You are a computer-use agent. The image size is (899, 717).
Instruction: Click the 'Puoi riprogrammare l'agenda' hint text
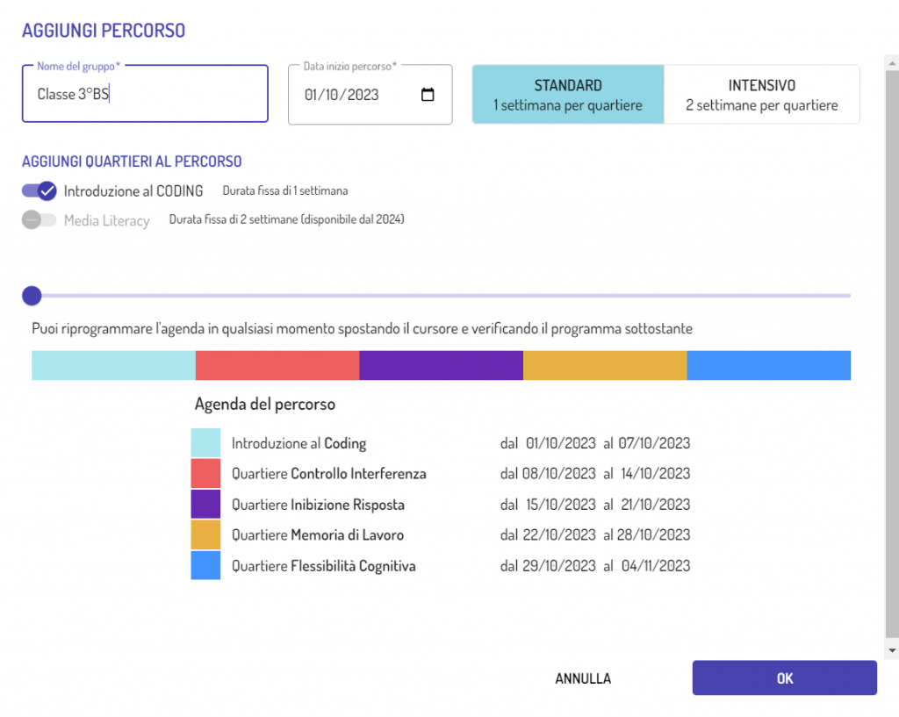(363, 329)
